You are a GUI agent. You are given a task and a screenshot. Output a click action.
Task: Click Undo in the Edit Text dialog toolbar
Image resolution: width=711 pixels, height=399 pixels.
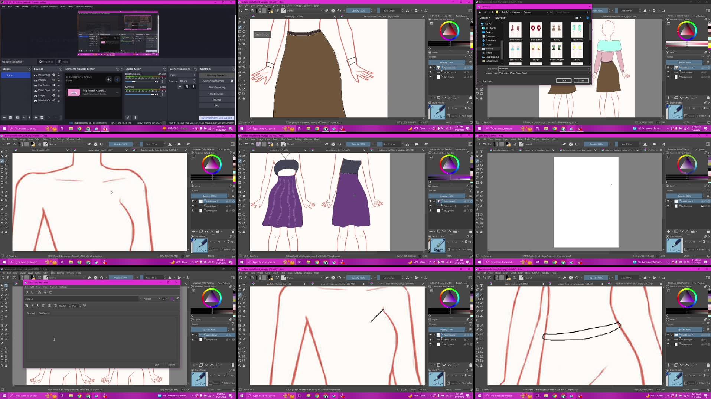27,292
